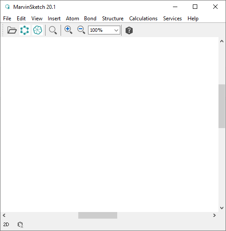Click the horizontal scrollbar thumb
The width and height of the screenshot is (226, 231).
tap(98, 216)
